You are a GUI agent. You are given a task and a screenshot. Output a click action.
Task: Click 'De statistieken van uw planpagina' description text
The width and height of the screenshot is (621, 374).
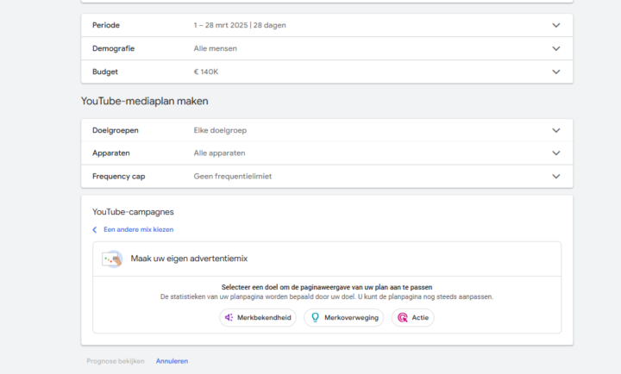tap(327, 296)
